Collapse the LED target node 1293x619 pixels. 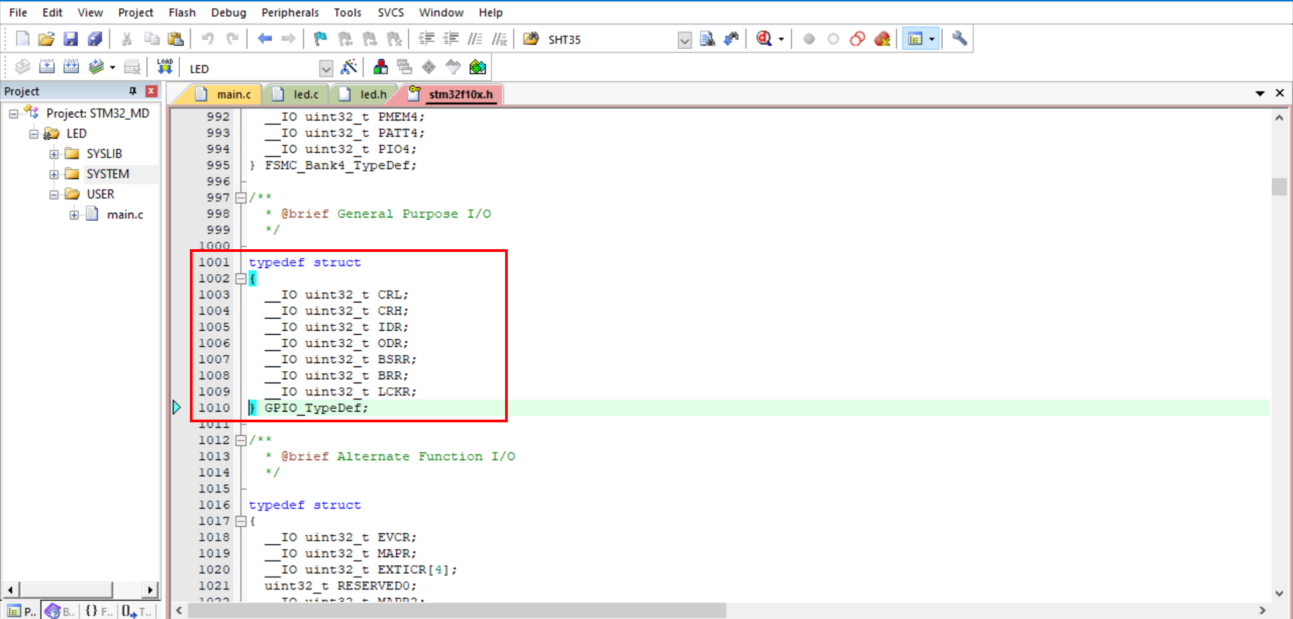point(34,134)
